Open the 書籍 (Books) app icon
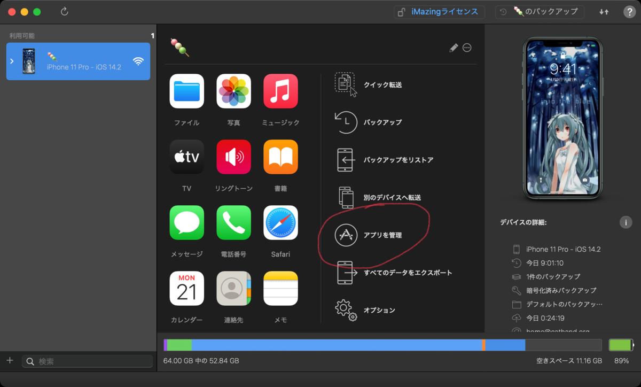Screen dimensions: 641x387 point(280,157)
